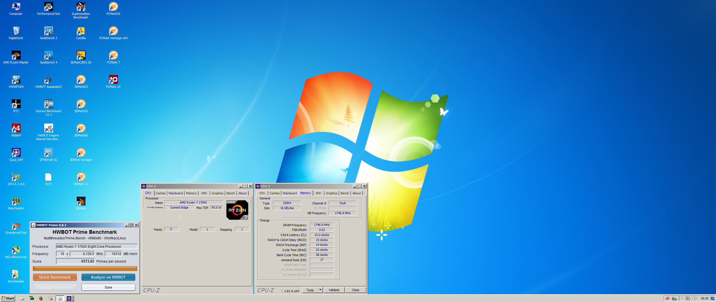Image resolution: width=716 pixels, height=302 pixels.
Task: Launch GFXBench GL icon
Action: [x=48, y=155]
